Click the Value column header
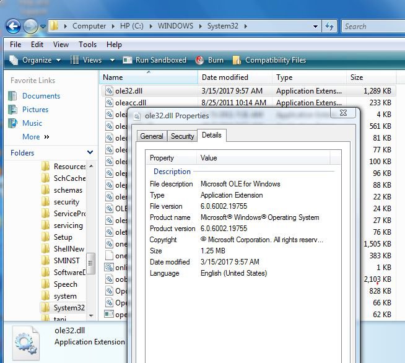 tap(263, 157)
